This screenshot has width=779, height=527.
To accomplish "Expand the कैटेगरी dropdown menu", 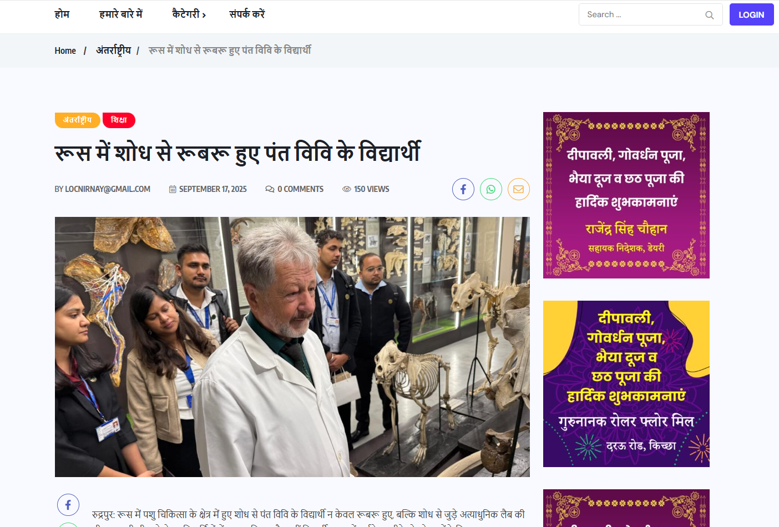I will [x=189, y=14].
